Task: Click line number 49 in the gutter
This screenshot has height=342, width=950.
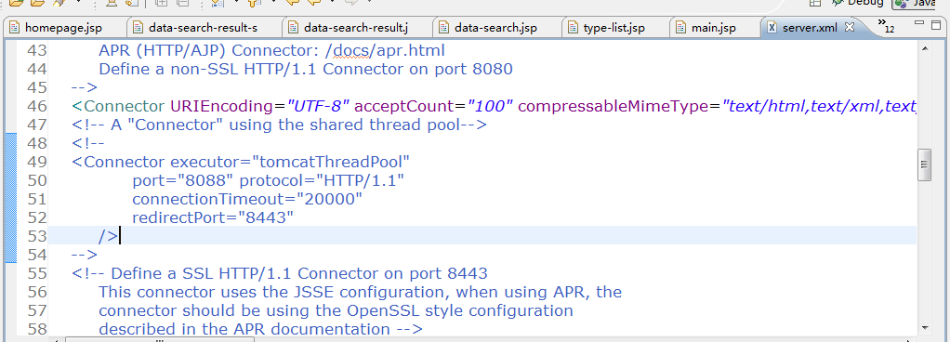Action: tap(37, 163)
